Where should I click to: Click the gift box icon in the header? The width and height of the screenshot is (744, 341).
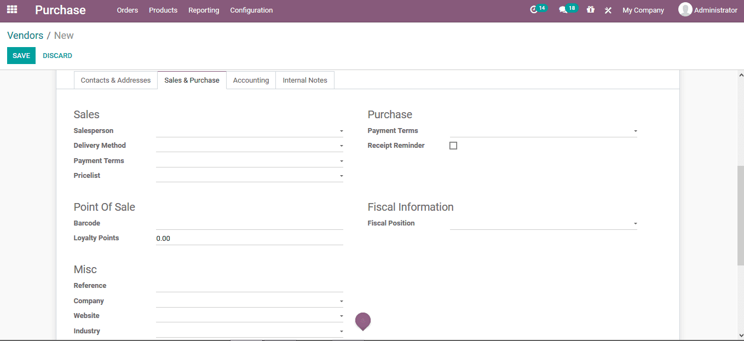click(x=590, y=10)
